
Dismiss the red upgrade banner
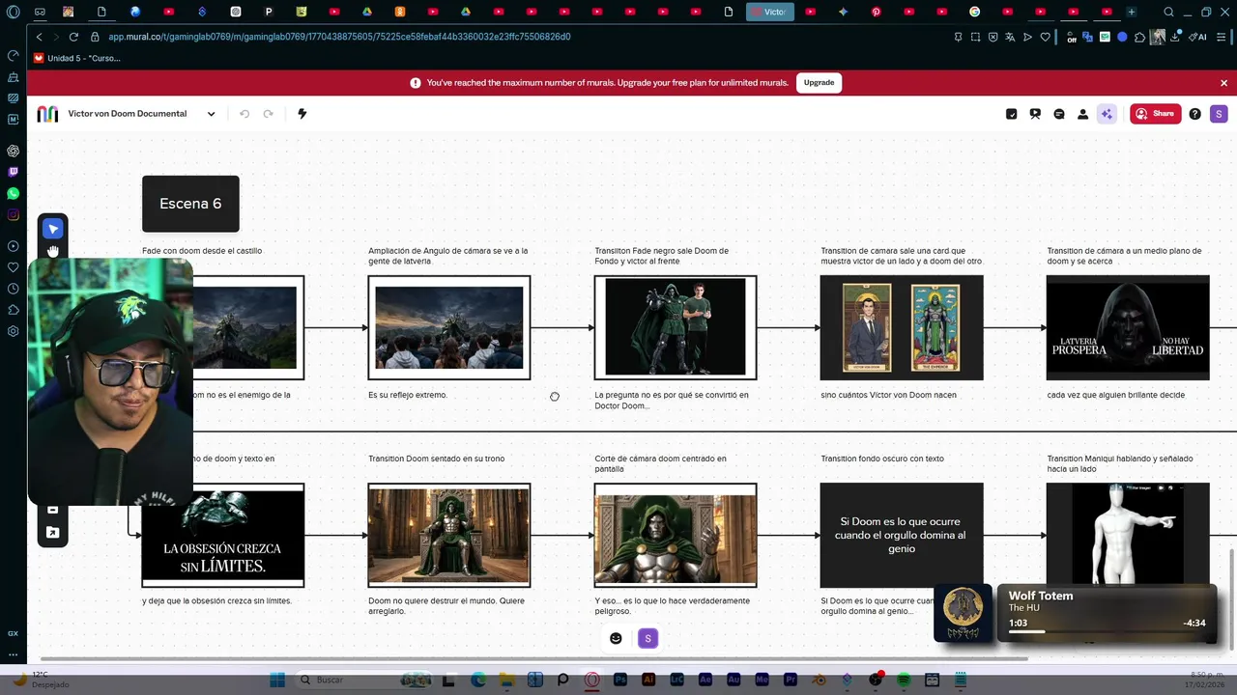(1223, 83)
